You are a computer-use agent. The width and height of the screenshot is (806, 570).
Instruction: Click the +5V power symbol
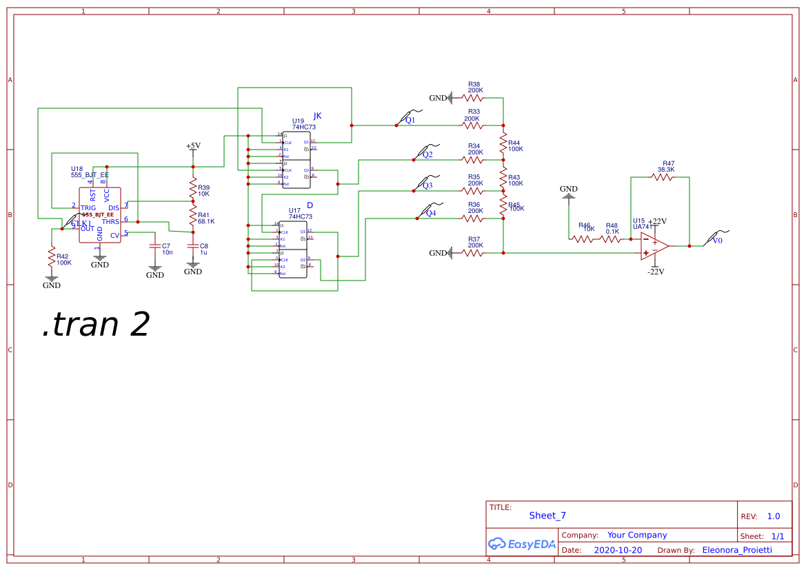click(x=192, y=149)
